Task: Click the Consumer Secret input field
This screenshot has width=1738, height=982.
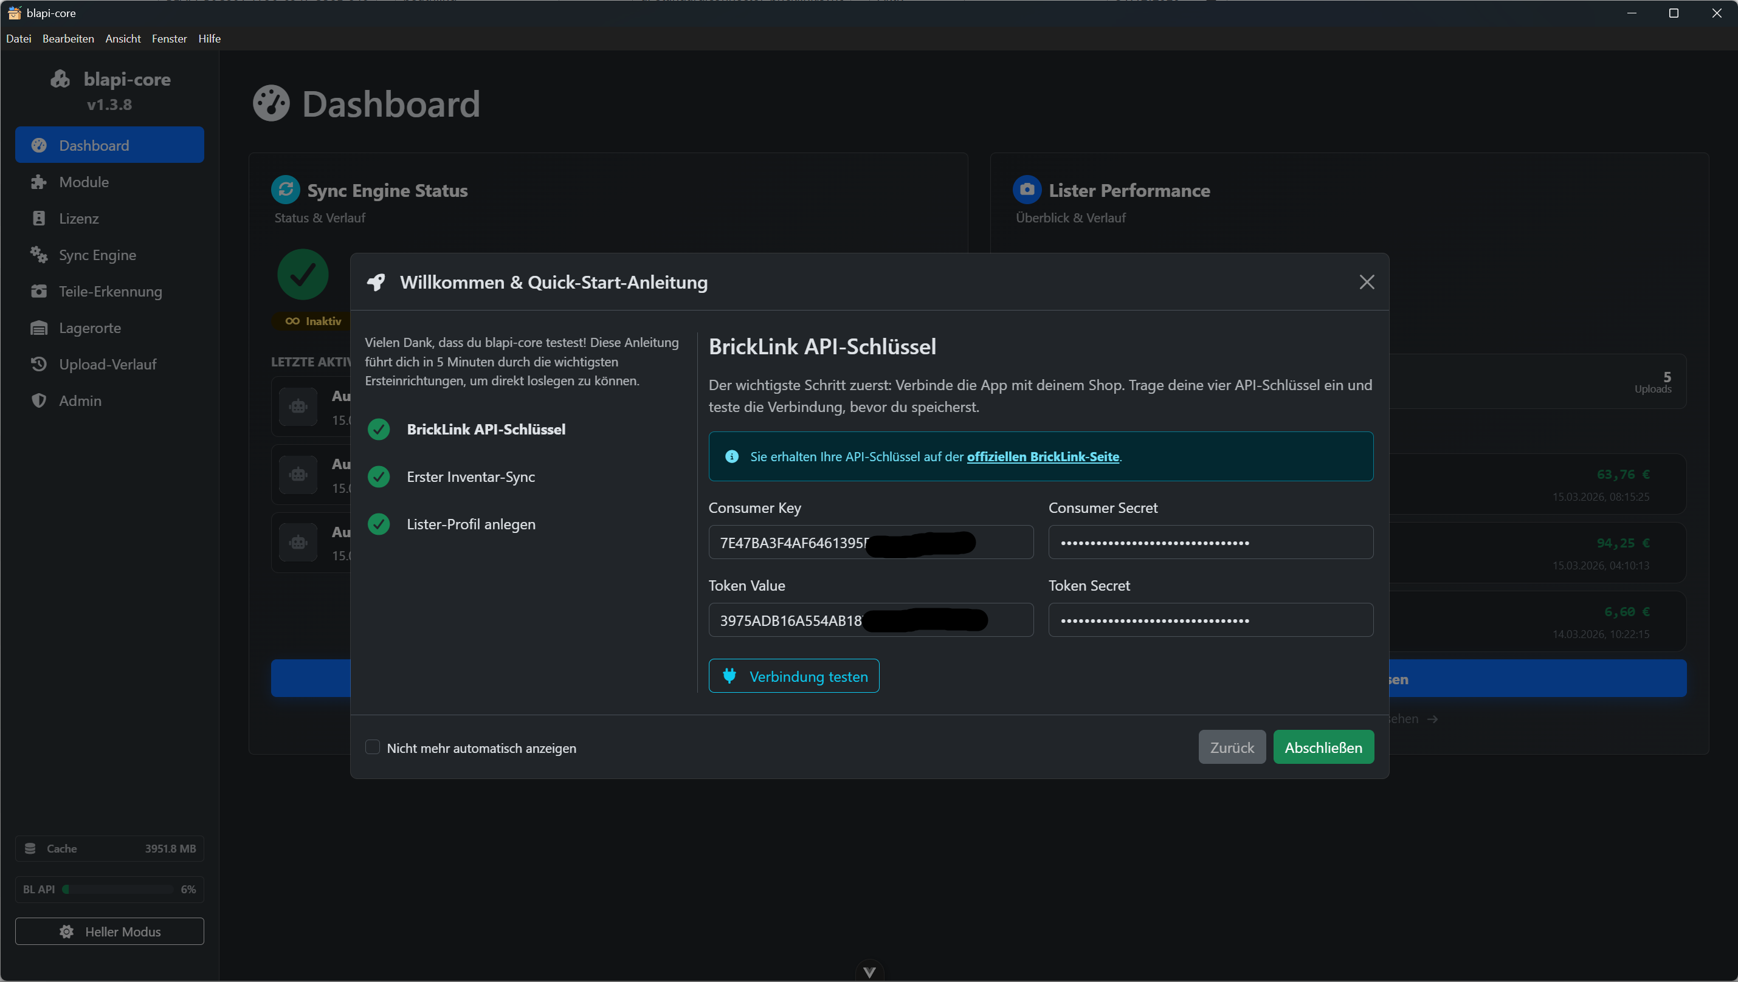Action: pos(1210,542)
